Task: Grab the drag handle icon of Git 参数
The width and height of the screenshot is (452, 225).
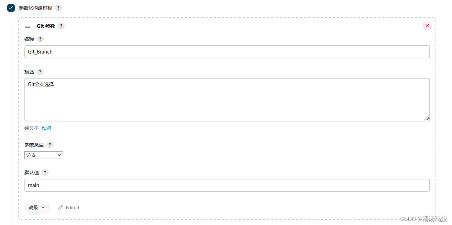Action: (27, 26)
